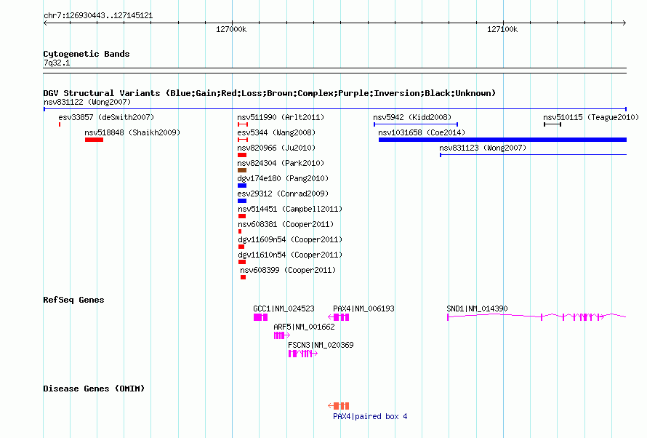This screenshot has width=647, height=438.
Task: Click the black nsv510115 unknown variant bar
Action: pyautogui.click(x=552, y=124)
